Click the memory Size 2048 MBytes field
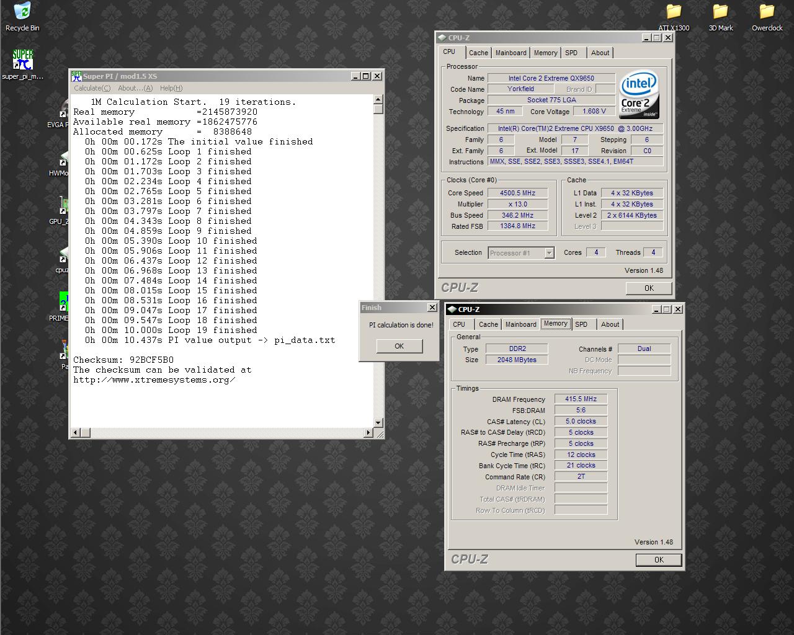The height and width of the screenshot is (635, 794). (x=516, y=360)
